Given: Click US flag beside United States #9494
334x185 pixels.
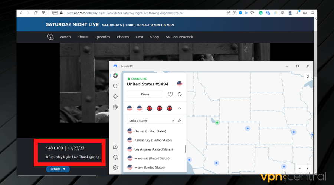Looking at the screenshot, I should (x=179, y=84).
